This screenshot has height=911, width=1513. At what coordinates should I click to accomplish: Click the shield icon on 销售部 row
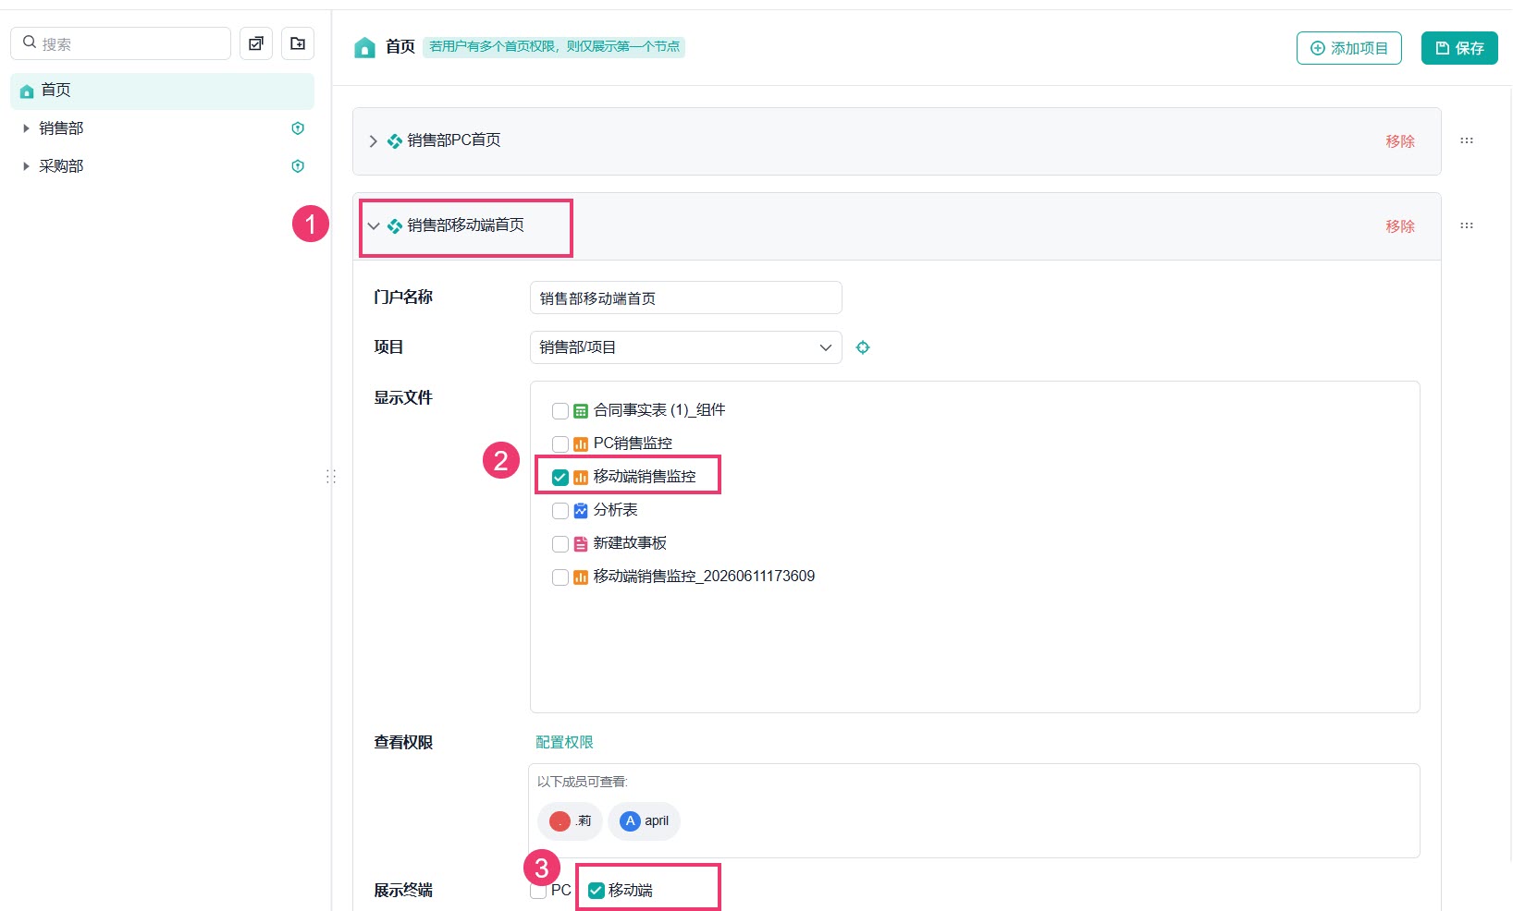298,128
